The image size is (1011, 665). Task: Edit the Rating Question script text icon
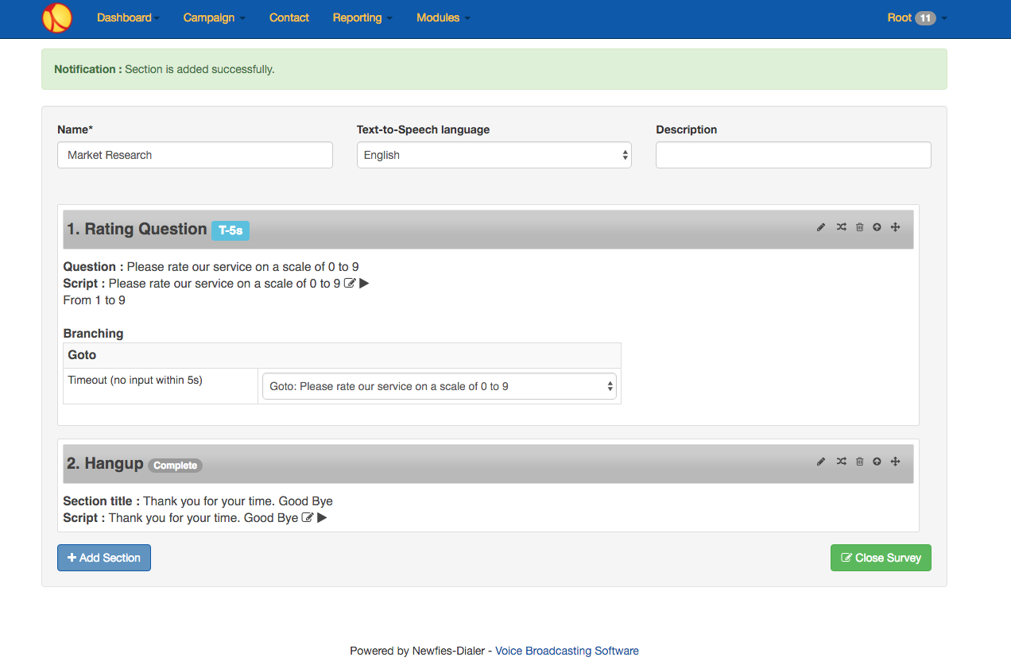click(350, 284)
